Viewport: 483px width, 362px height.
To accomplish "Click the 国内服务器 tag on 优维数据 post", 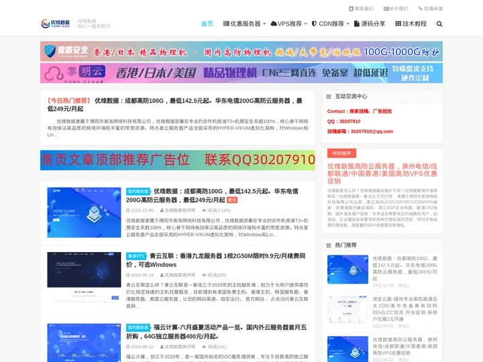I will 138,191.
